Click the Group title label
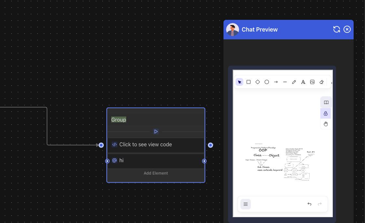Image resolution: width=365 pixels, height=223 pixels. tap(119, 120)
